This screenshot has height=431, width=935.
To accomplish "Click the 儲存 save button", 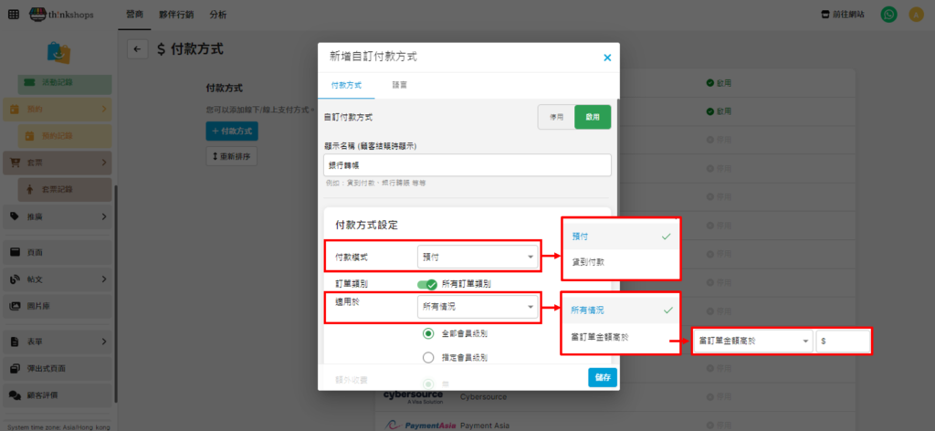I will (x=602, y=377).
